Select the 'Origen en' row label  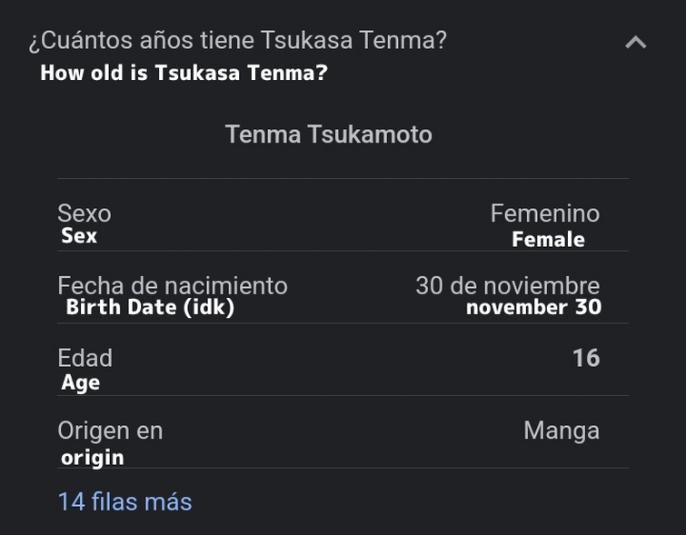click(110, 431)
